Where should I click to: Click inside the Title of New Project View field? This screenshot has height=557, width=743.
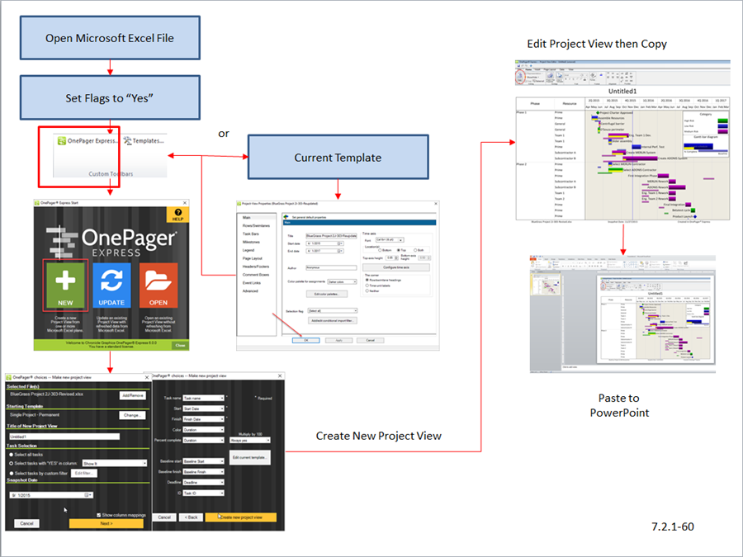(x=64, y=436)
